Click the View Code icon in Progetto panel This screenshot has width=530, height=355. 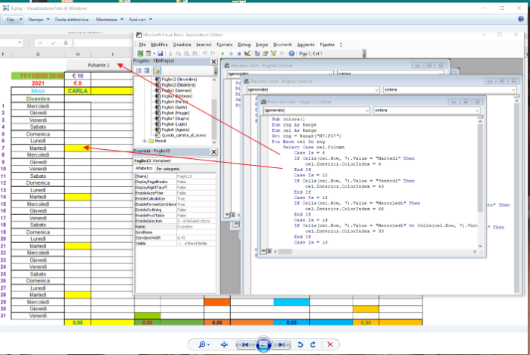[x=139, y=70]
